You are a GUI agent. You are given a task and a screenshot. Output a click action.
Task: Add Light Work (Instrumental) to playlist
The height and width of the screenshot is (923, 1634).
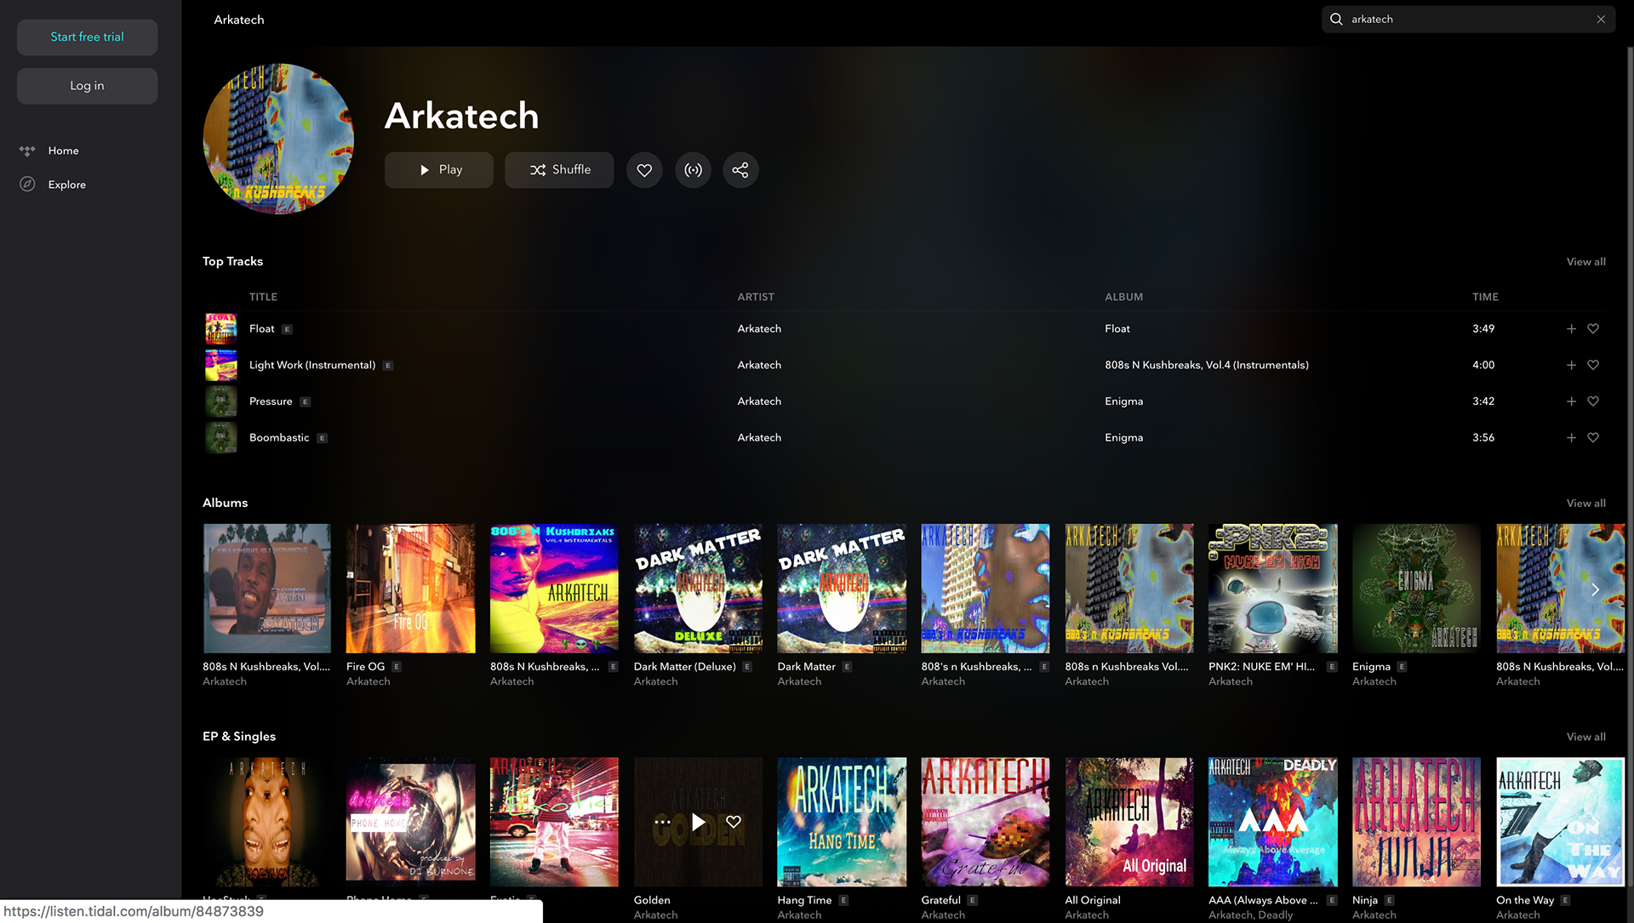pos(1571,366)
